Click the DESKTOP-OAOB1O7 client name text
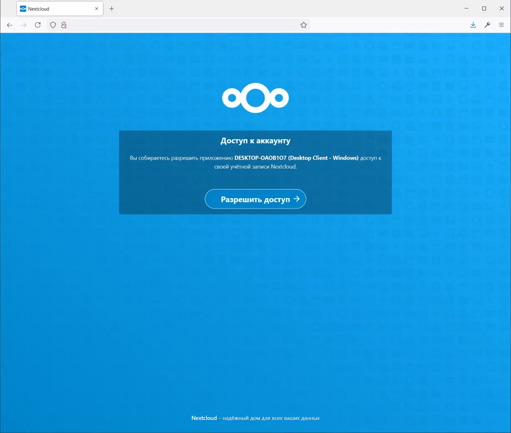This screenshot has height=433, width=511. [x=296, y=158]
